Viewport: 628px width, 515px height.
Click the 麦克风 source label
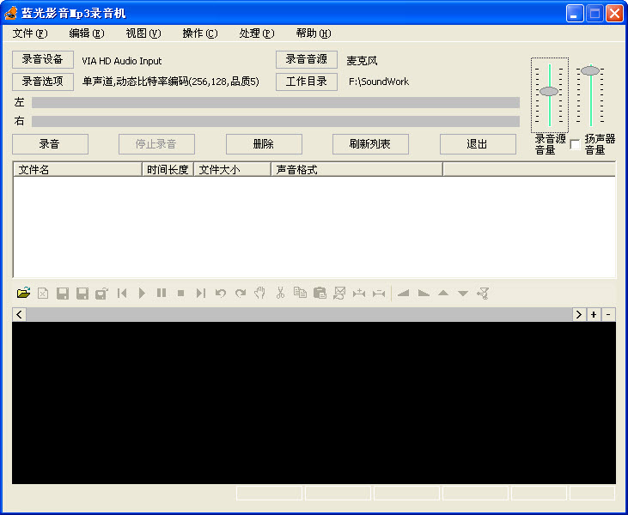coord(362,61)
